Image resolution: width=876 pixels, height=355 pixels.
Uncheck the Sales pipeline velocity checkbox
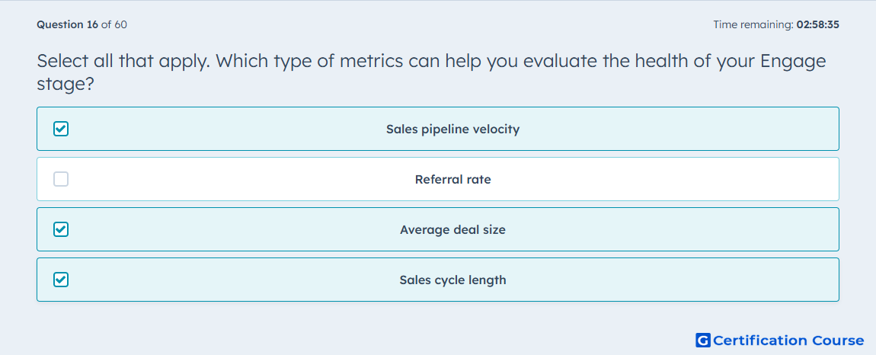61,130
